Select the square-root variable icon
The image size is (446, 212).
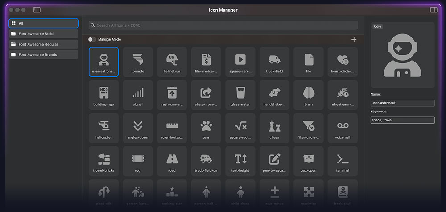240,128
